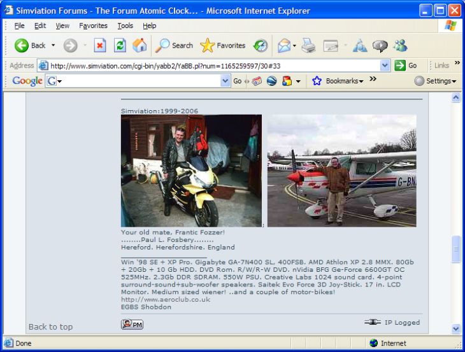Image resolution: width=465 pixels, height=352 pixels.
Task: Click the blue pyramid toolbar icon
Action: tap(360, 46)
